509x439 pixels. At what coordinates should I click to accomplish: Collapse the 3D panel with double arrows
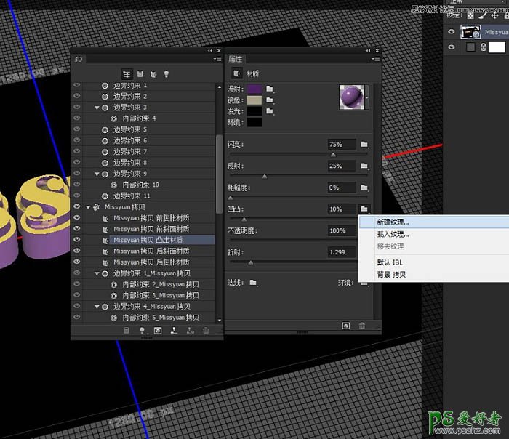[x=210, y=51]
